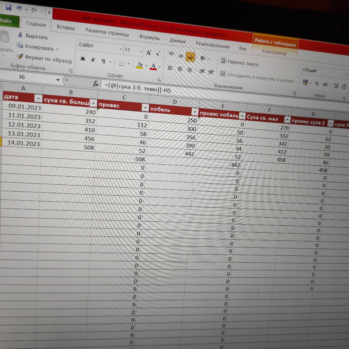
Task: Decrease indent in cell
Action: (x=202, y=71)
